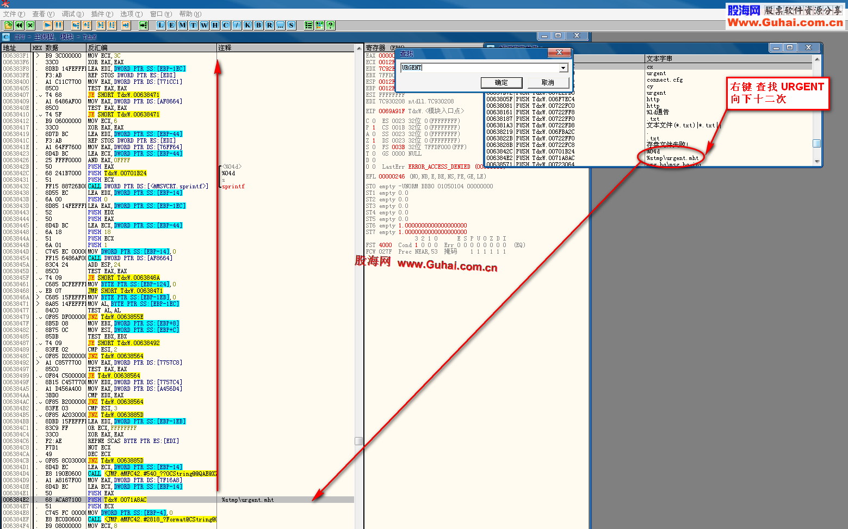The image size is (848, 529).
Task: Click the EFL 00000246 flags line
Action: (x=426, y=176)
